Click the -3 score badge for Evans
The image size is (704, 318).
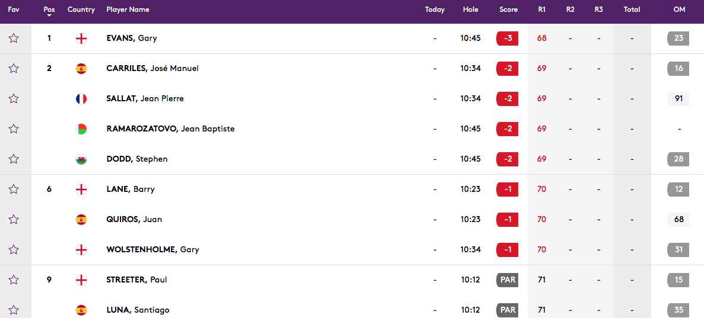pyautogui.click(x=508, y=38)
